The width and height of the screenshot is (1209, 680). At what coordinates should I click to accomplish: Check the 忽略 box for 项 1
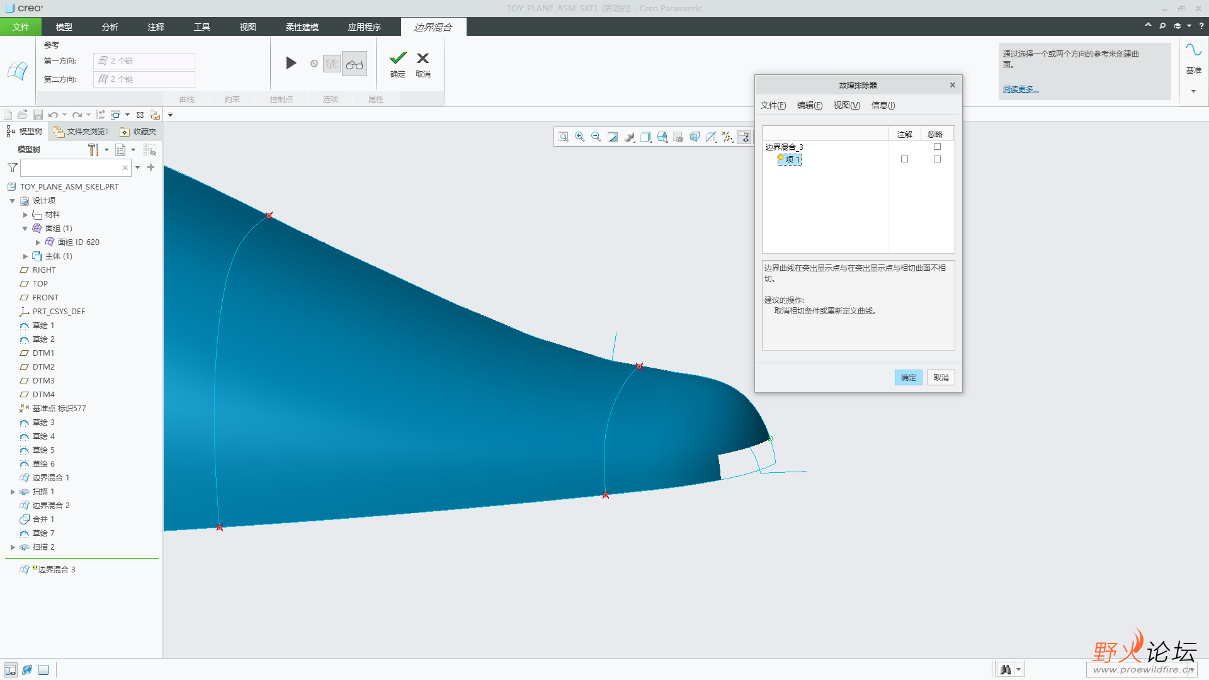pyautogui.click(x=937, y=159)
